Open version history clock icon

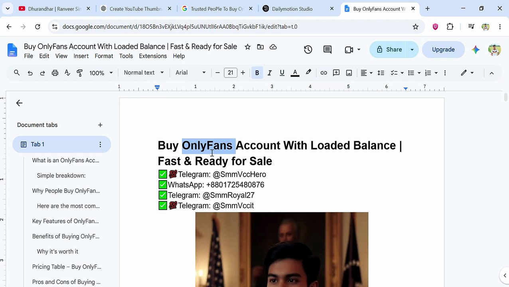click(308, 49)
